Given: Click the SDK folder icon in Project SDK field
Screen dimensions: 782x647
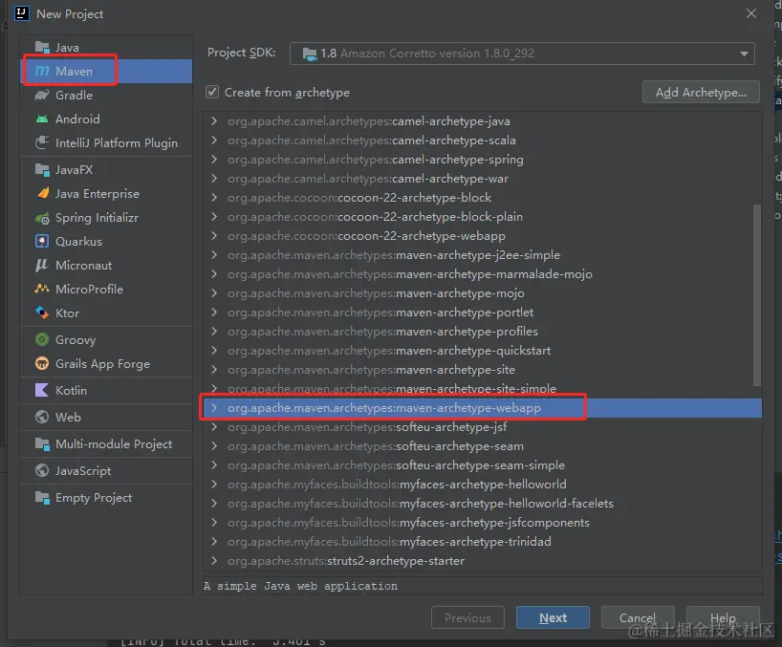Looking at the screenshot, I should click(x=310, y=54).
